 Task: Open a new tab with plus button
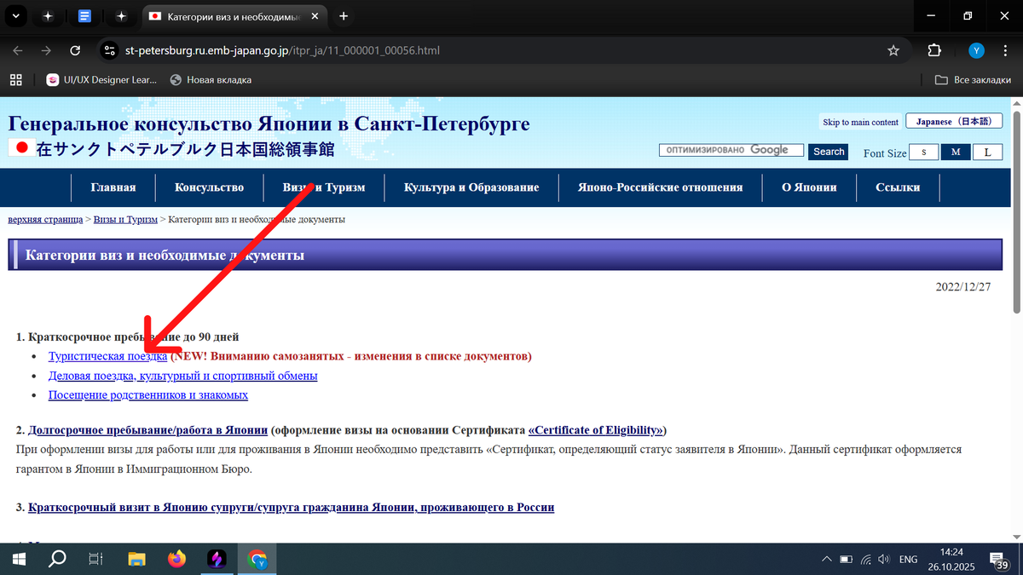point(344,15)
